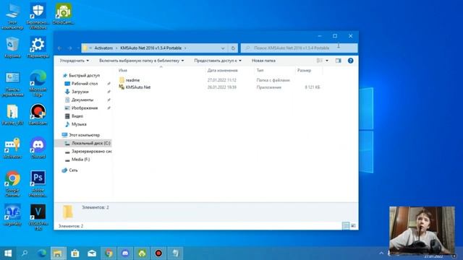Launch the KMSAuto Net application file
The image size is (463, 260).
[x=135, y=87]
